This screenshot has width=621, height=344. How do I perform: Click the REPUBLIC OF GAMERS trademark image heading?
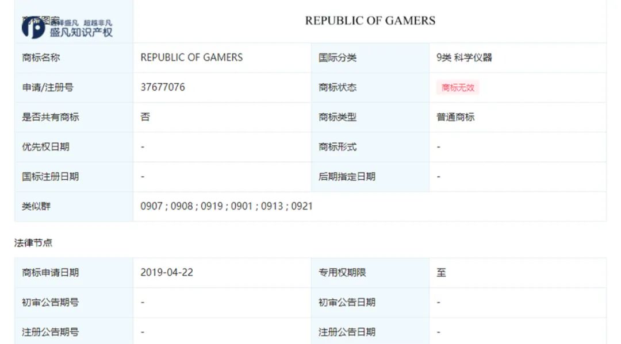[x=370, y=21]
